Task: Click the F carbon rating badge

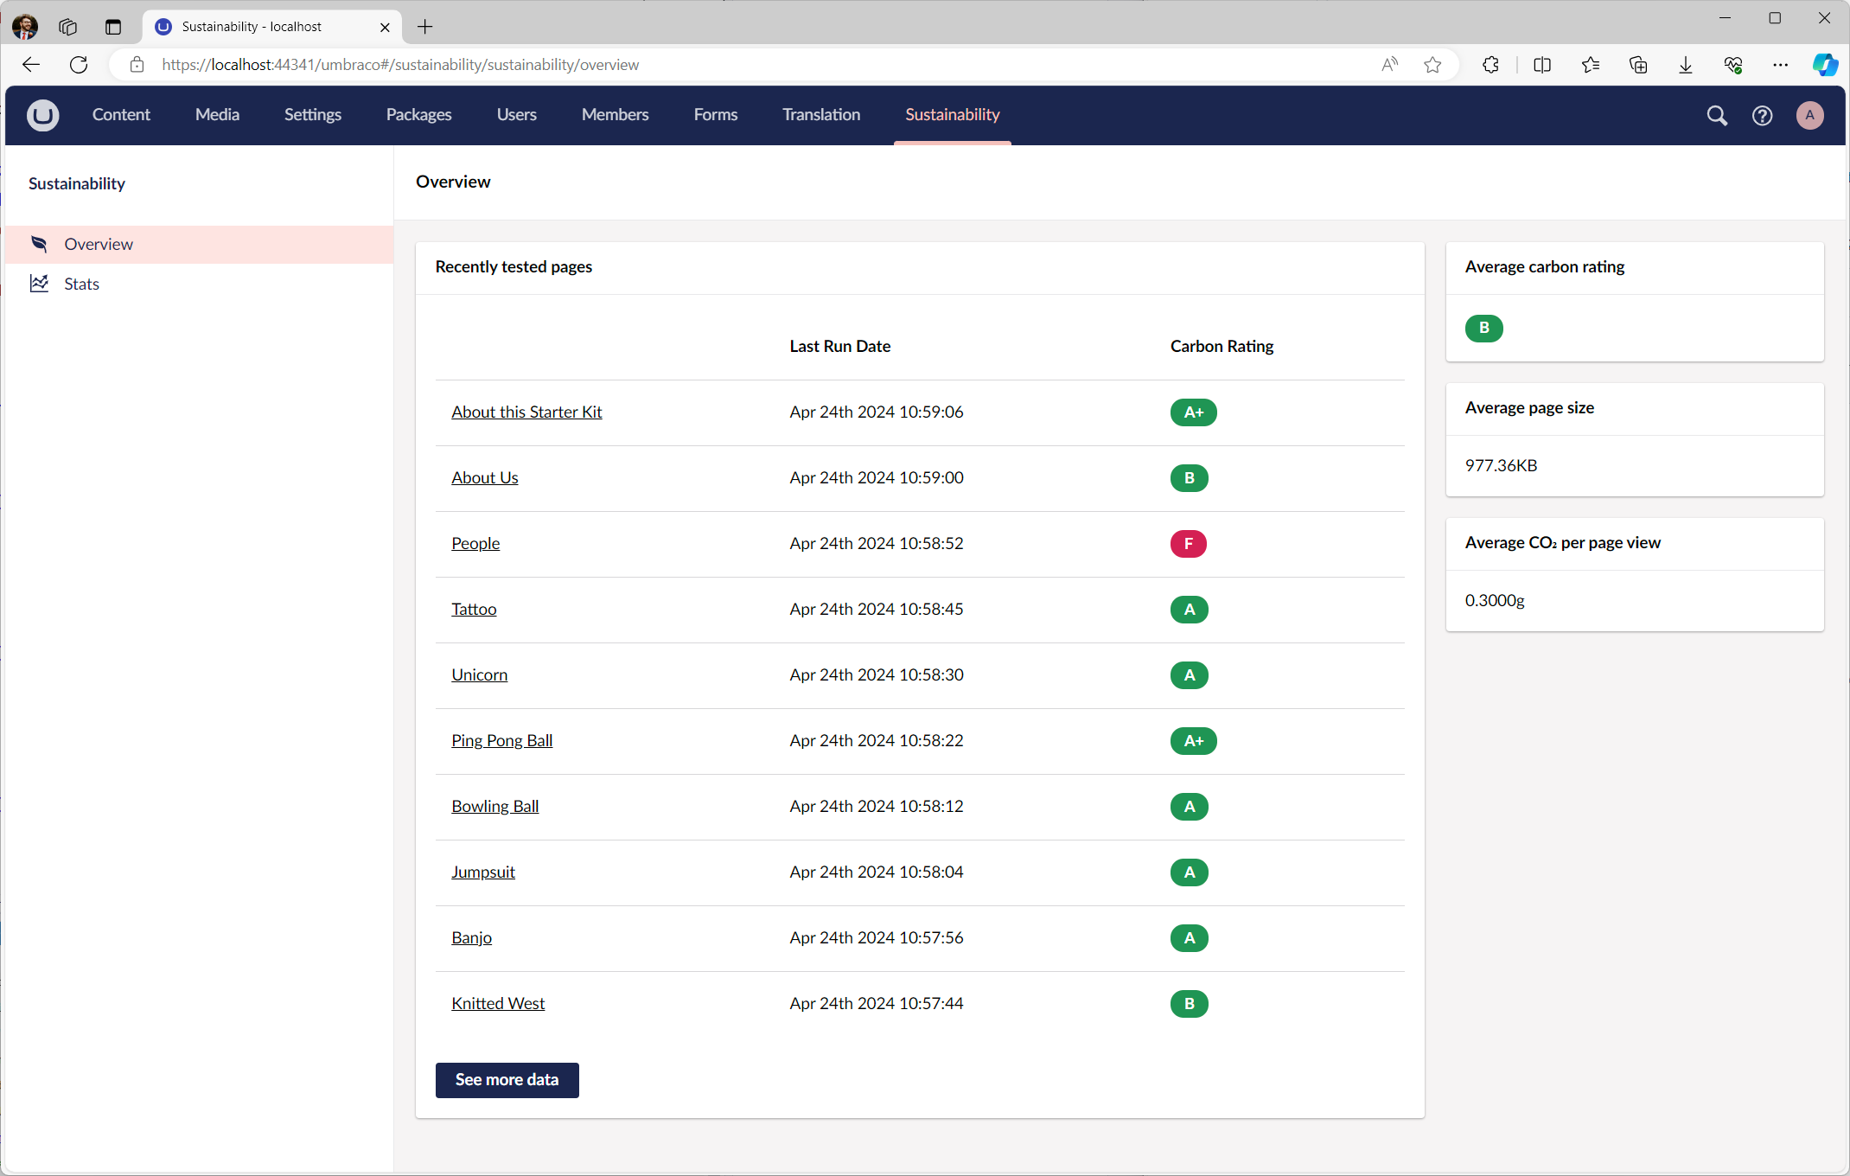Action: tap(1188, 544)
